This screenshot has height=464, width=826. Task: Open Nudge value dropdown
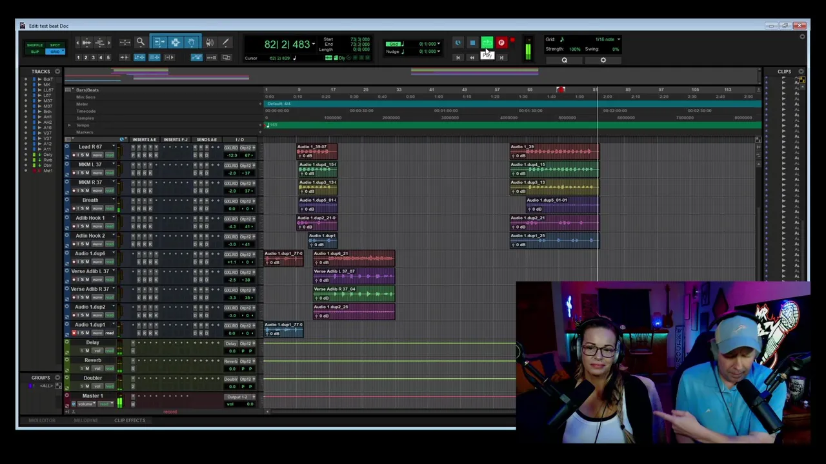[439, 52]
